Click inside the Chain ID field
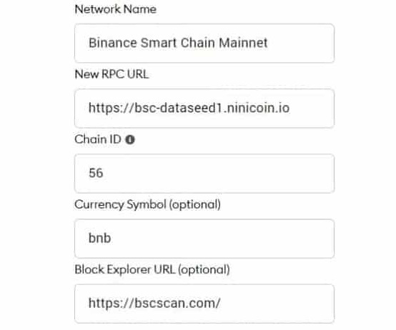The height and width of the screenshot is (330, 396). tap(204, 174)
